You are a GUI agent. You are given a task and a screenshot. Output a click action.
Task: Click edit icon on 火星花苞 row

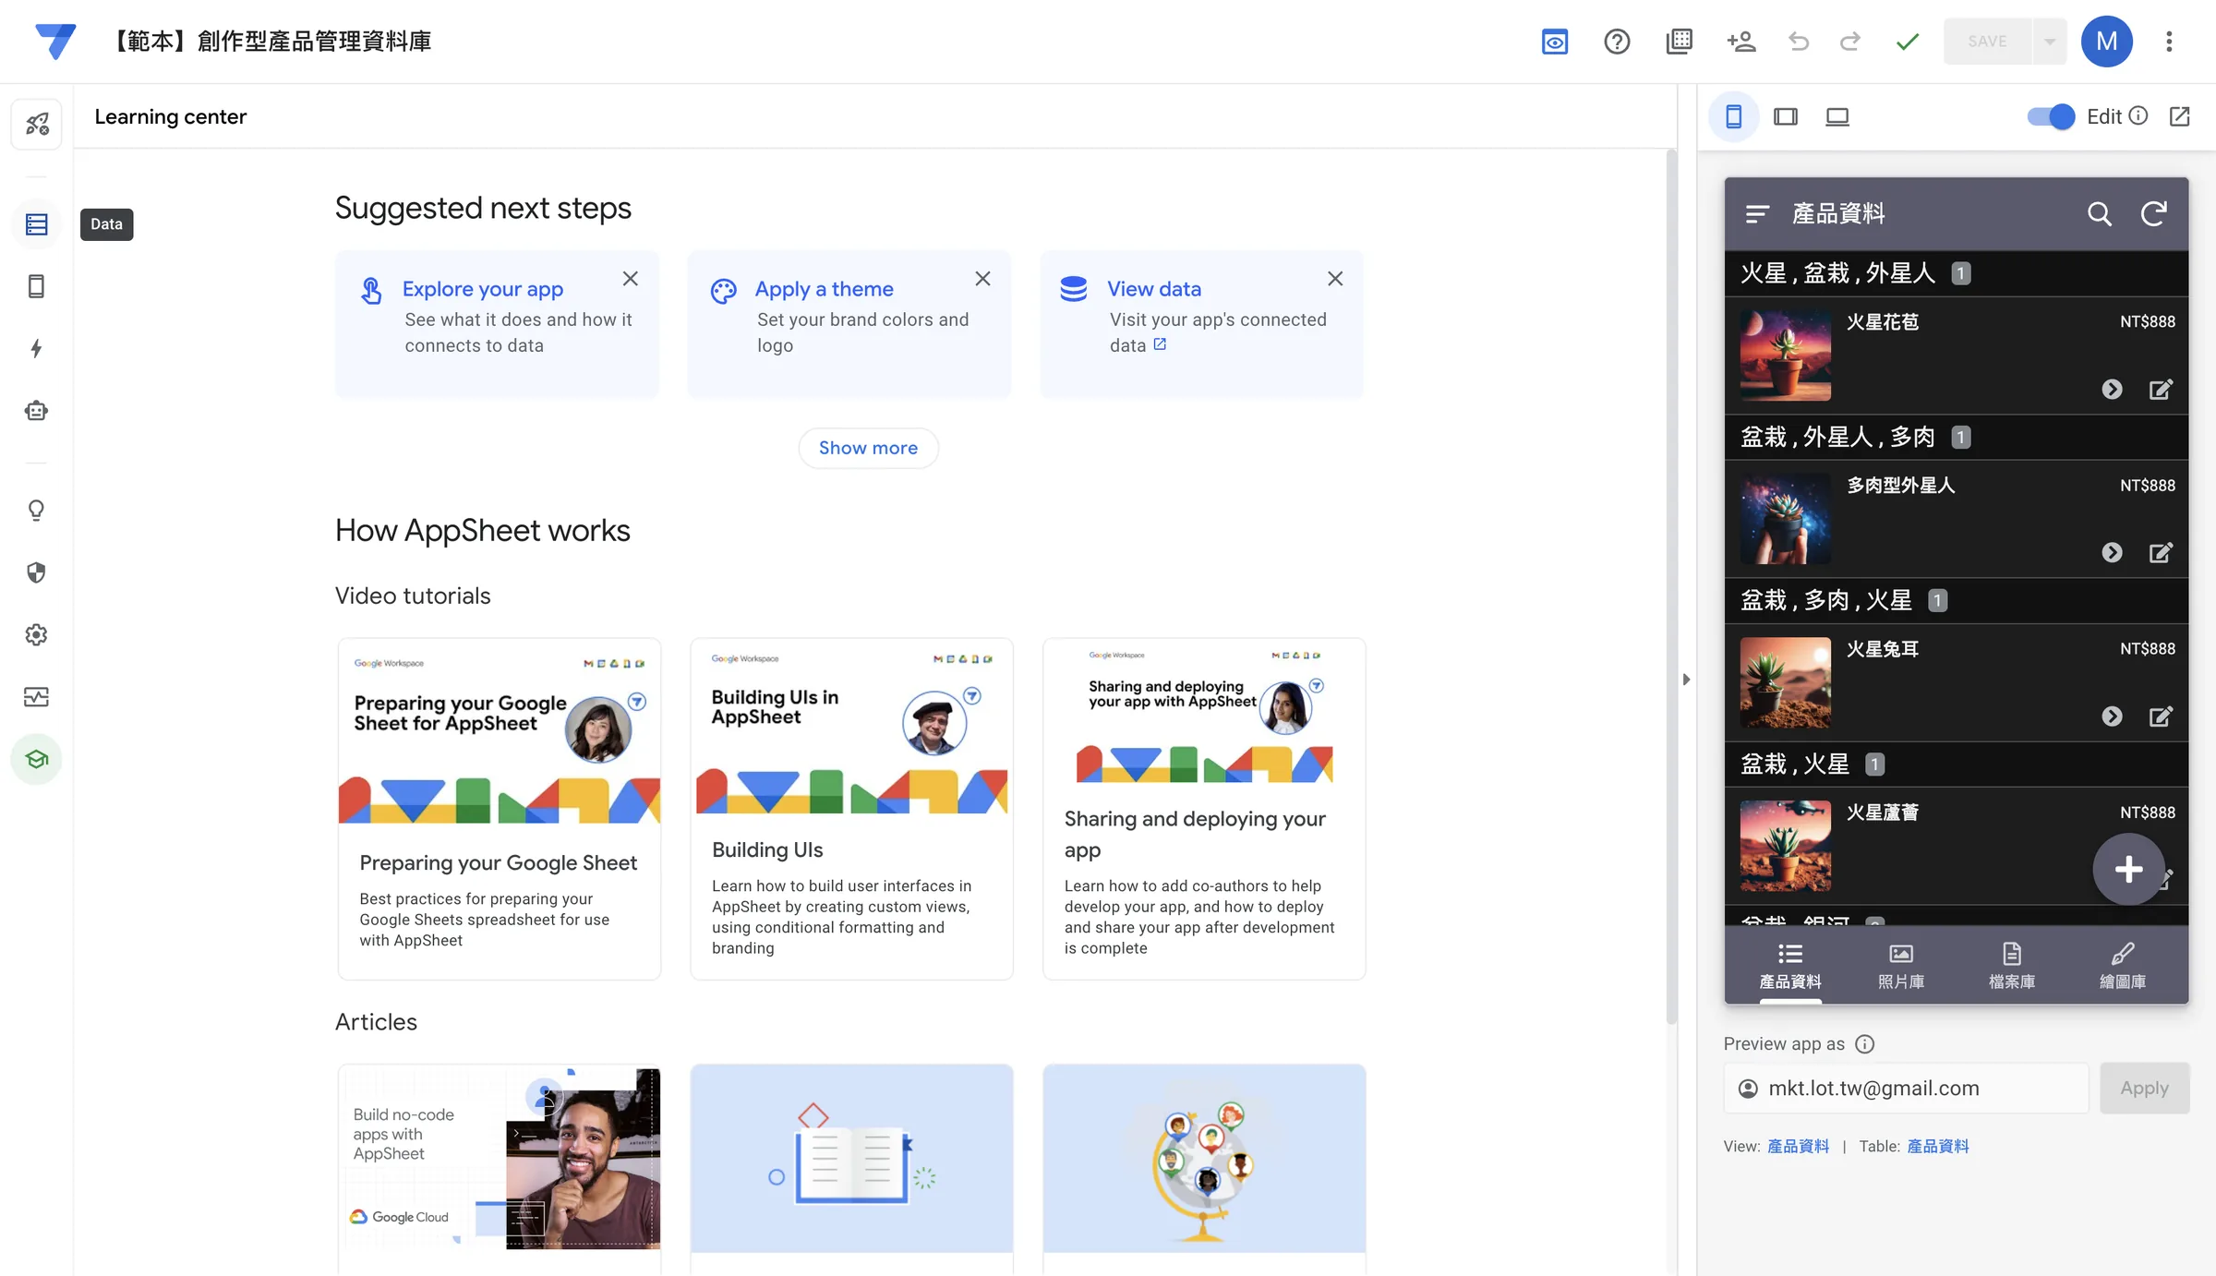tap(2160, 390)
